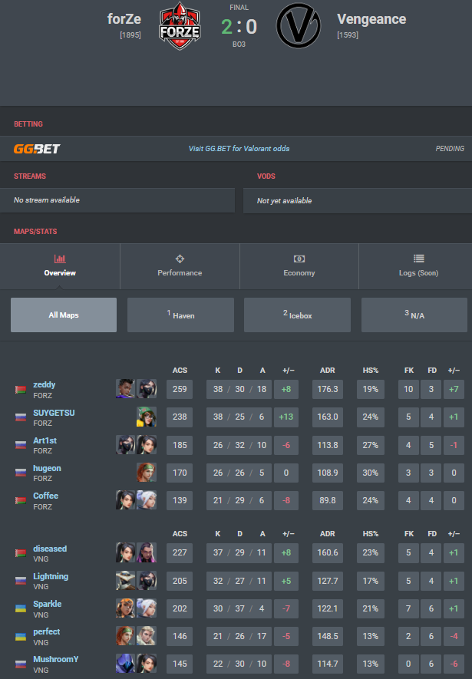Click the Belarus flag beside diseased
The width and height of the screenshot is (472, 679).
coord(21,553)
